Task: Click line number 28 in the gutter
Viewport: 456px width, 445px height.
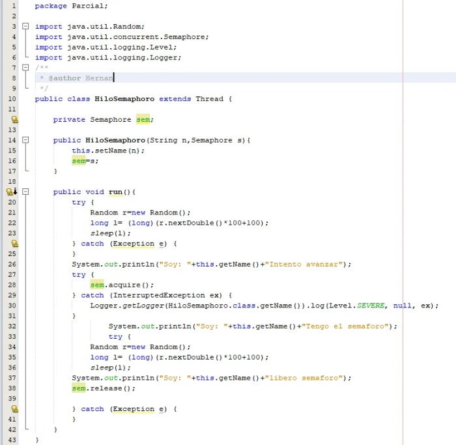Action: click(x=12, y=285)
